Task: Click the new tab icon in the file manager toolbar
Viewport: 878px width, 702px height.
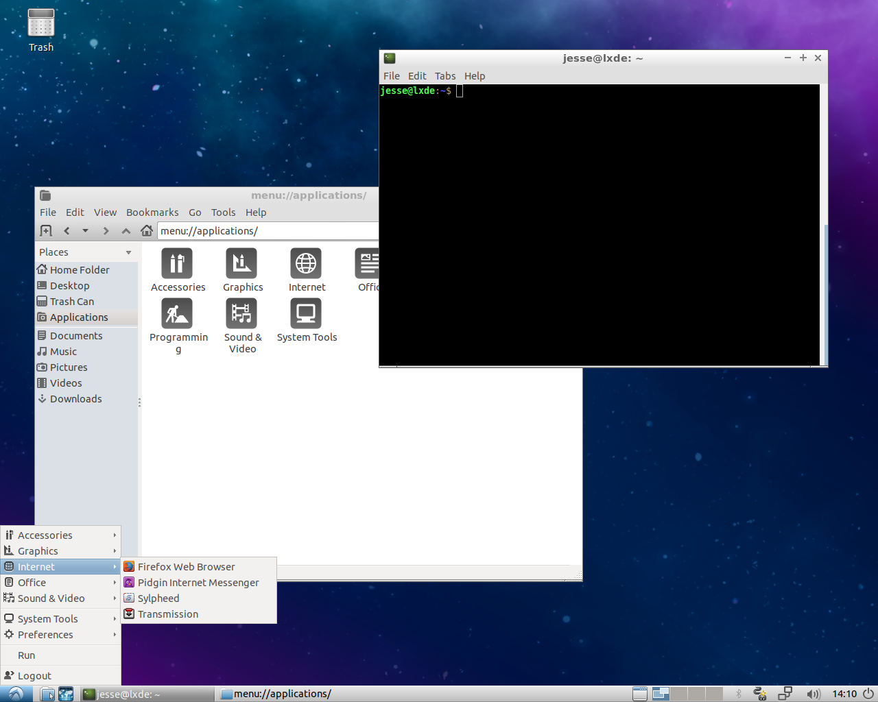Action: tap(46, 231)
